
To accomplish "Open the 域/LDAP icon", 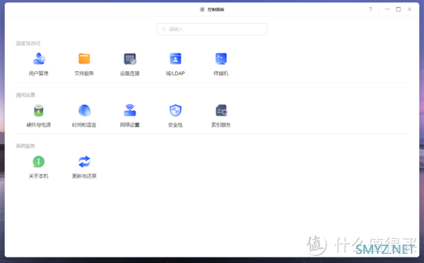I will pyautogui.click(x=175, y=59).
